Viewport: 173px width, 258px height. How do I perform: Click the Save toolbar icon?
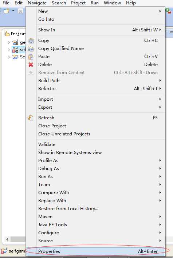(20, 11)
